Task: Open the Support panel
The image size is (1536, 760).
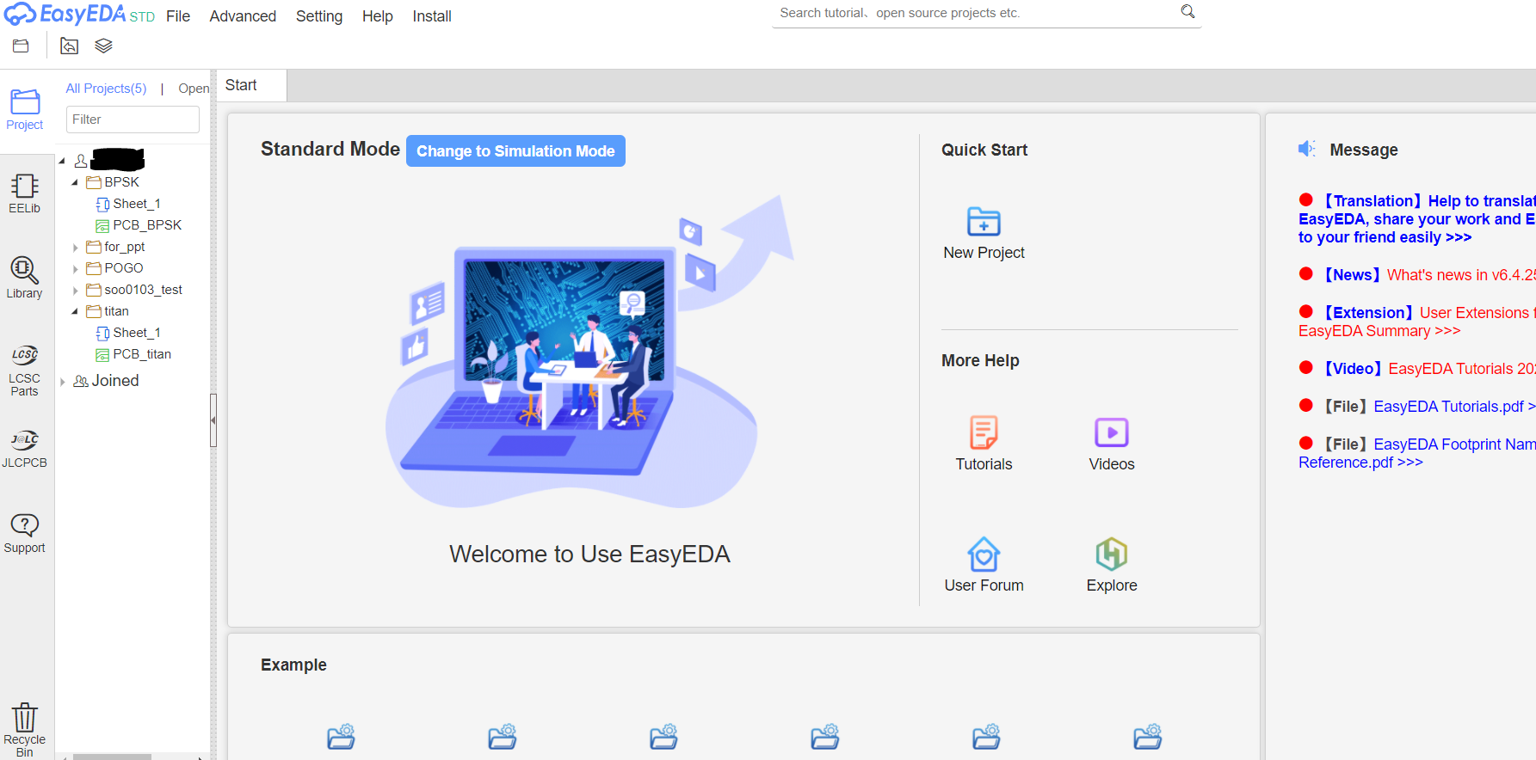Action: [x=25, y=533]
